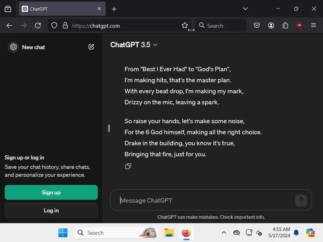
Task: Copy the response with the copy icon
Action: point(128,166)
